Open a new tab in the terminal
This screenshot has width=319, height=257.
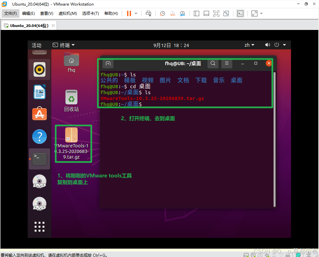click(x=108, y=64)
